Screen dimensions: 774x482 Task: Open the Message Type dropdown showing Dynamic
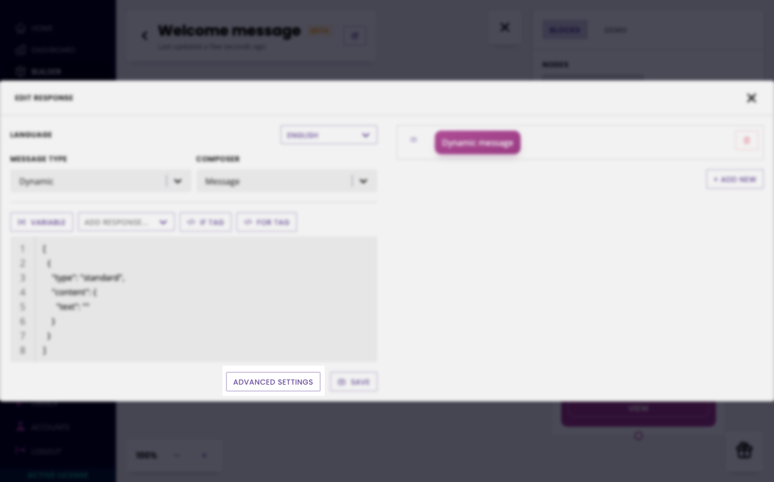coord(100,181)
